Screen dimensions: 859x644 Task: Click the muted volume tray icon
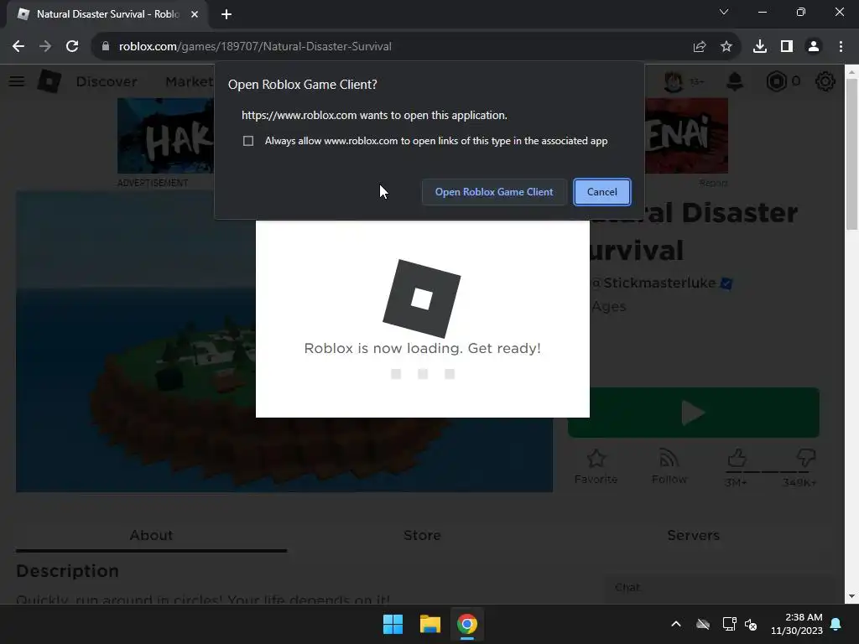click(751, 624)
